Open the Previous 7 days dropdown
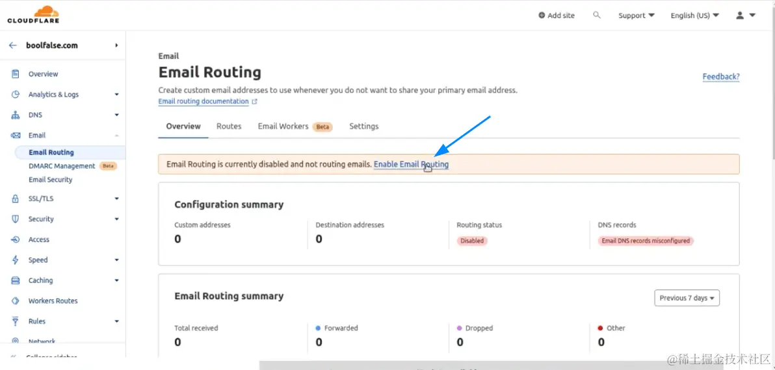The image size is (775, 370). tap(687, 298)
